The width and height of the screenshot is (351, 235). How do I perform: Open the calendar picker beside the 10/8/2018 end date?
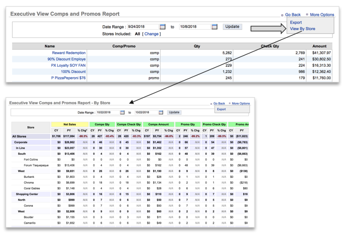pyautogui.click(x=214, y=27)
